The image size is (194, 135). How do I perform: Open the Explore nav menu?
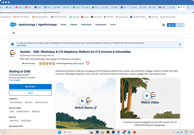point(74,25)
